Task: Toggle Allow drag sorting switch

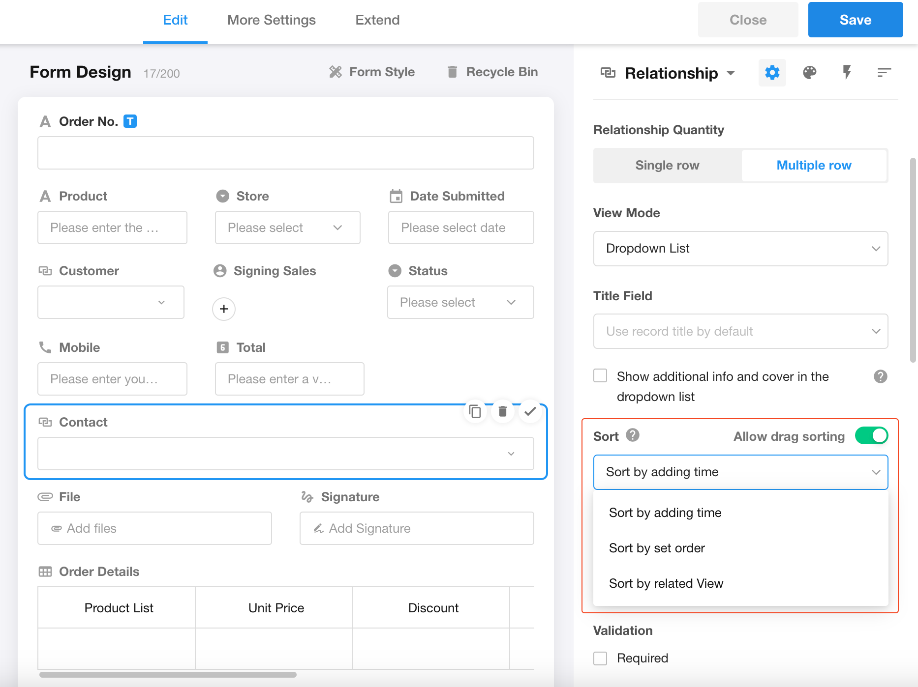Action: (871, 435)
